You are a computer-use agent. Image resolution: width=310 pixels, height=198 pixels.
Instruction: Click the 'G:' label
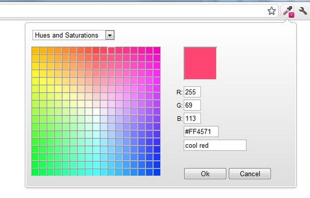(x=179, y=105)
